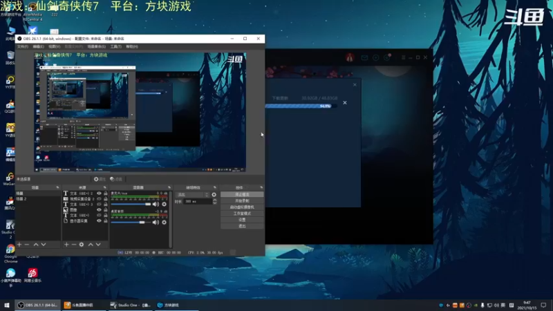Pop out the 来源 dock panel
The image size is (553, 311).
point(105,187)
